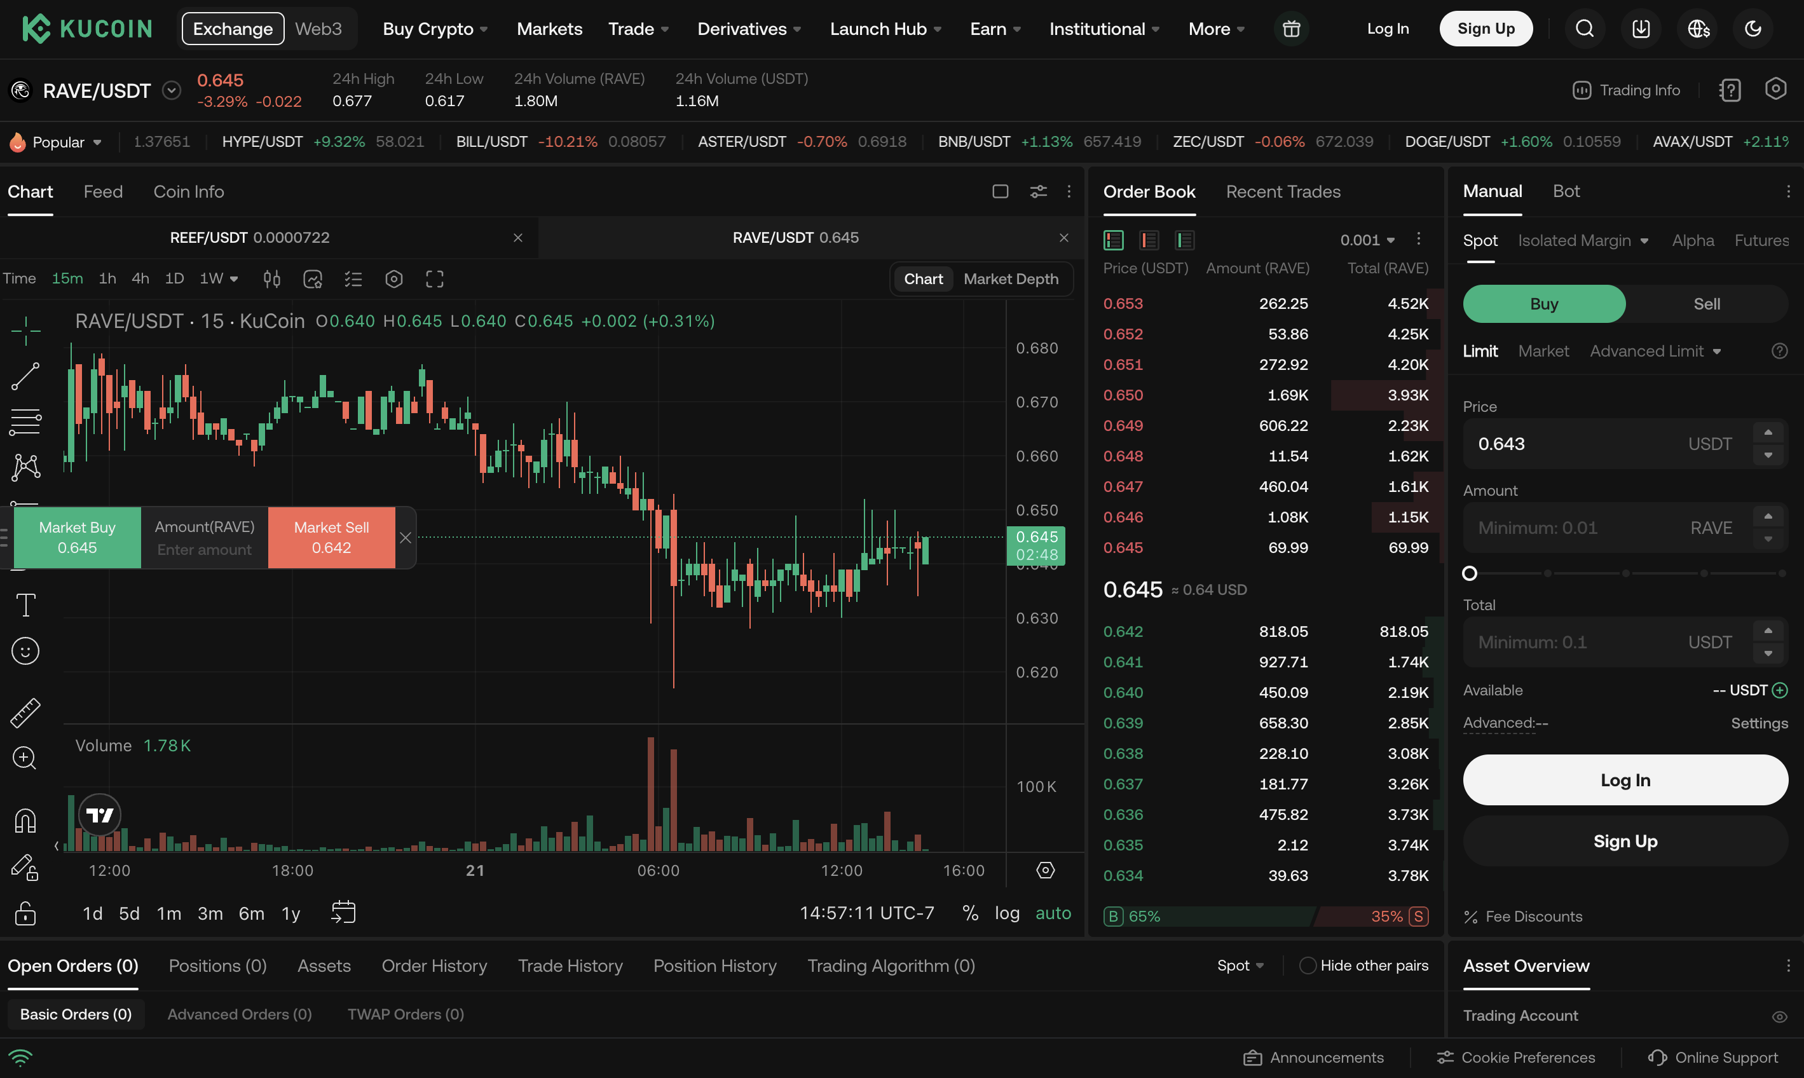Toggle the magnet snap mode
Viewport: 1804px width, 1078px height.
(x=25, y=821)
